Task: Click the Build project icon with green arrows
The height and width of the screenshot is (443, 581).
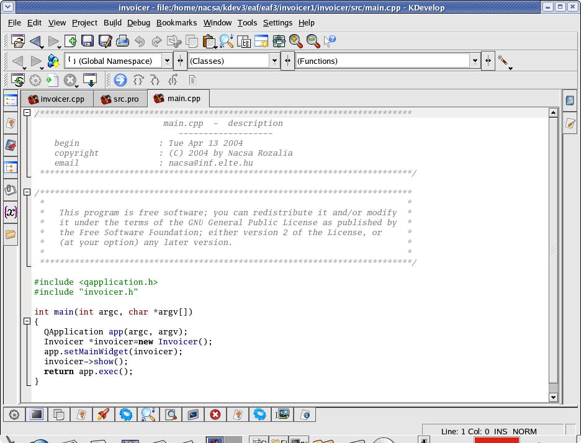Action: (x=18, y=80)
